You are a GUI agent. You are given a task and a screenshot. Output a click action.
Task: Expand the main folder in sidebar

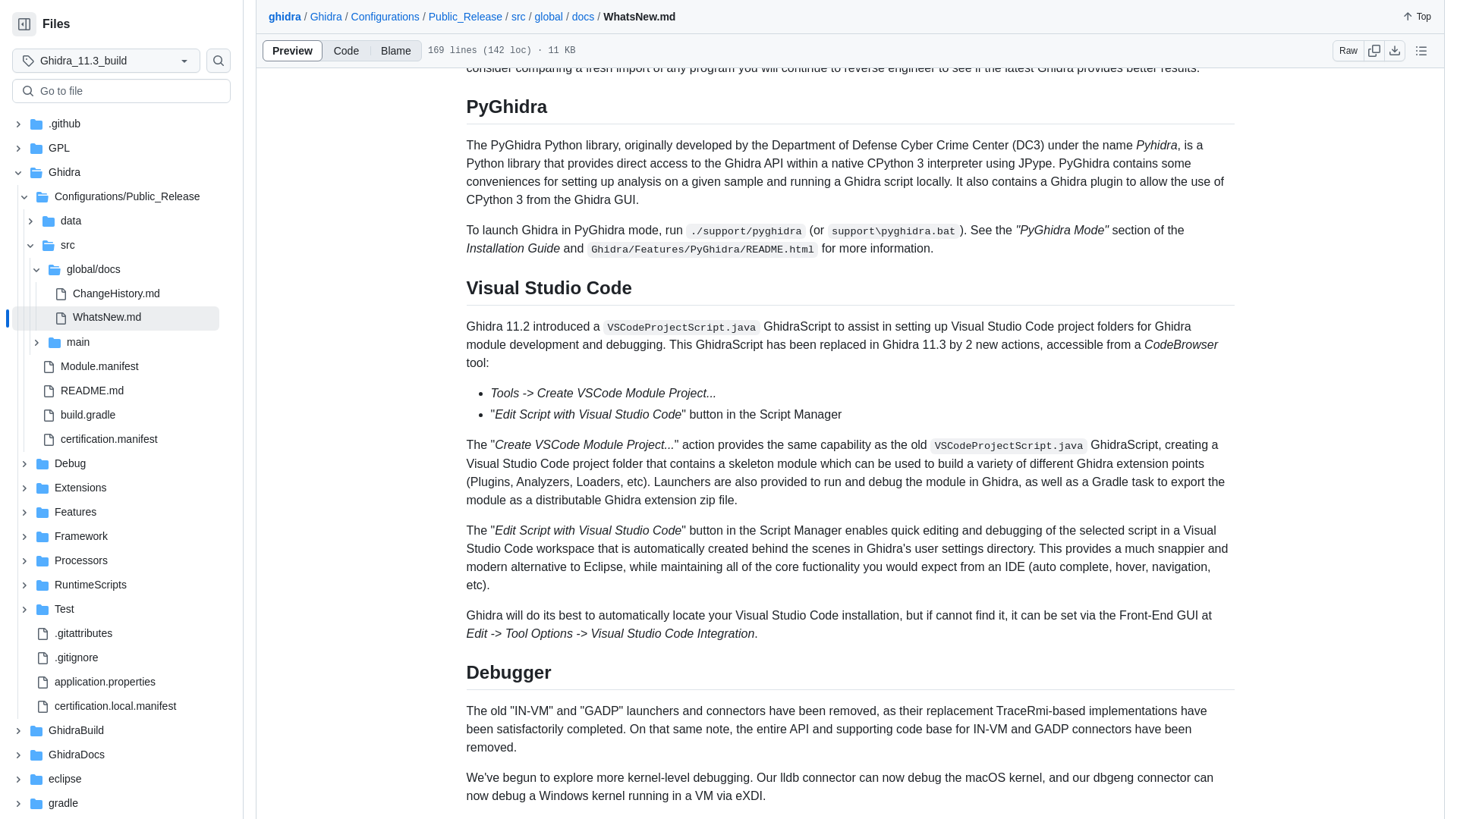(36, 342)
